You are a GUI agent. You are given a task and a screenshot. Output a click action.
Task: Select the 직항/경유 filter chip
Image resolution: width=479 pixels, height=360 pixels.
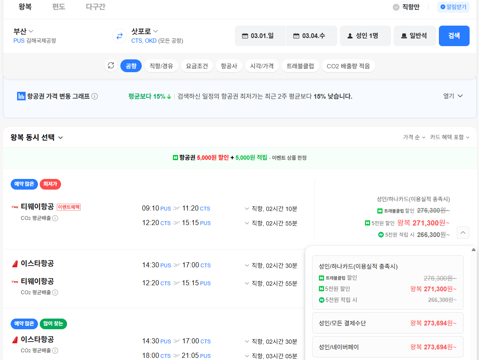pyautogui.click(x=161, y=66)
